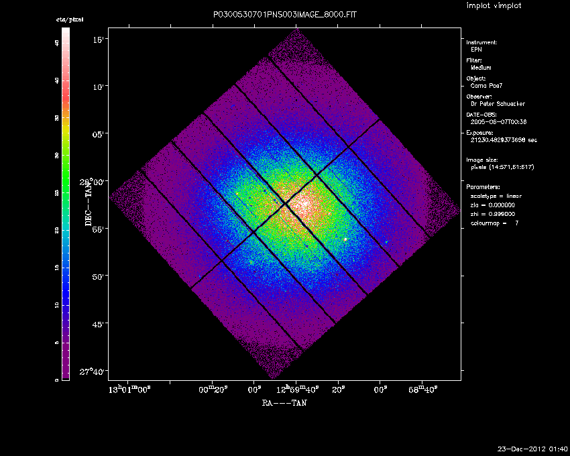Screen dimensions: 570x456
Task: Click the plot title P0300530701PNS003IMAGE_8000.FIT
Action: (x=284, y=15)
